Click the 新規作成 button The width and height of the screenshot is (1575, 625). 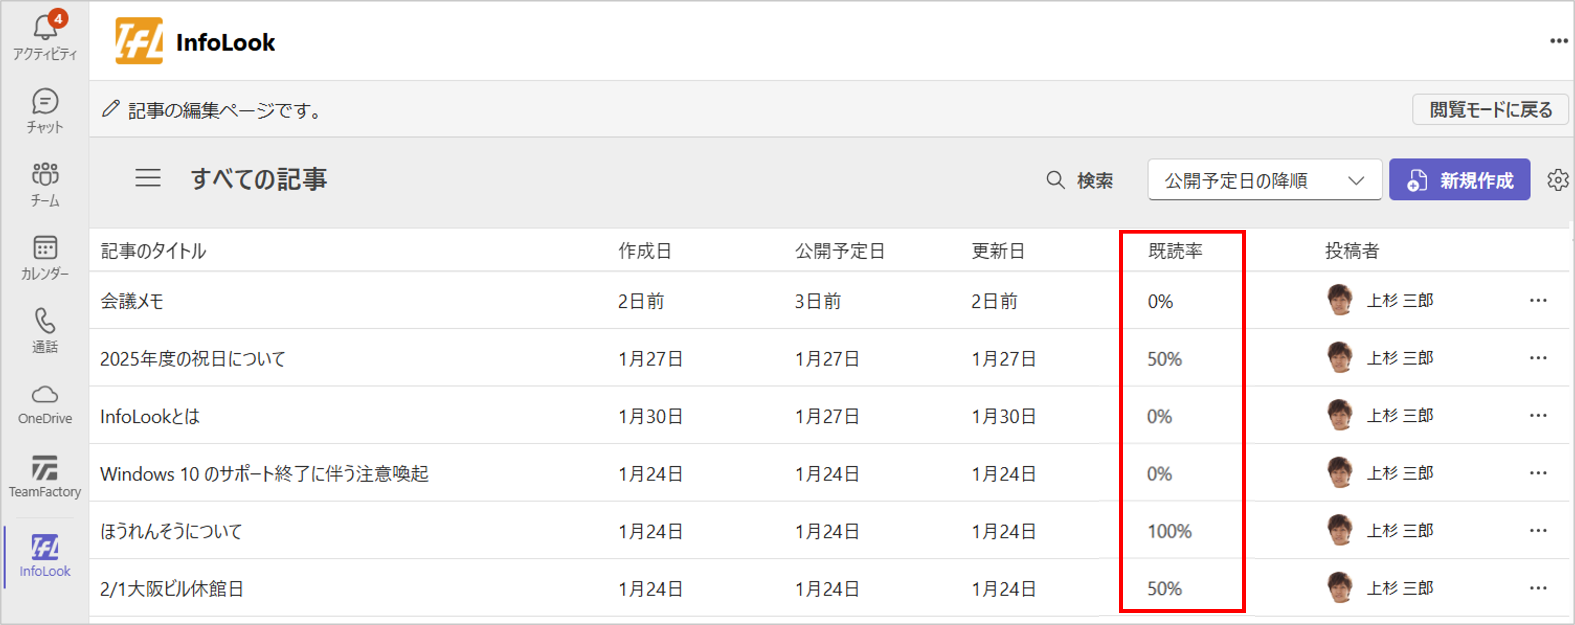(x=1459, y=180)
